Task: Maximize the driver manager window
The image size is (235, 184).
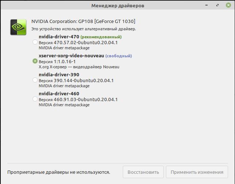Action: coord(218,5)
